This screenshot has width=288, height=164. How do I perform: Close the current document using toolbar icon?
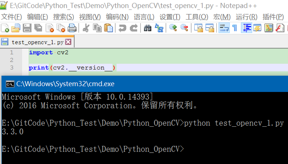pyautogui.click(x=49, y=28)
